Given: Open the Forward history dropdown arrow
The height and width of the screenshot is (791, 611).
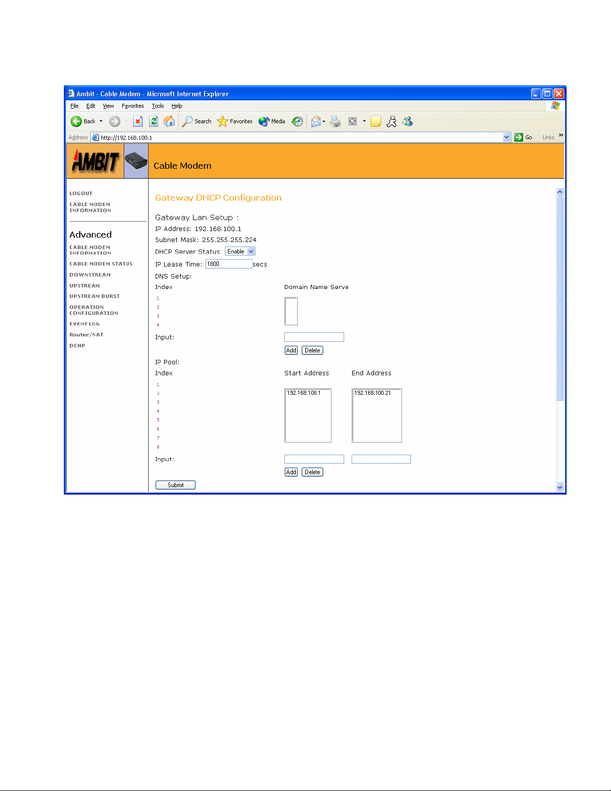Looking at the screenshot, I should pyautogui.click(x=126, y=121).
